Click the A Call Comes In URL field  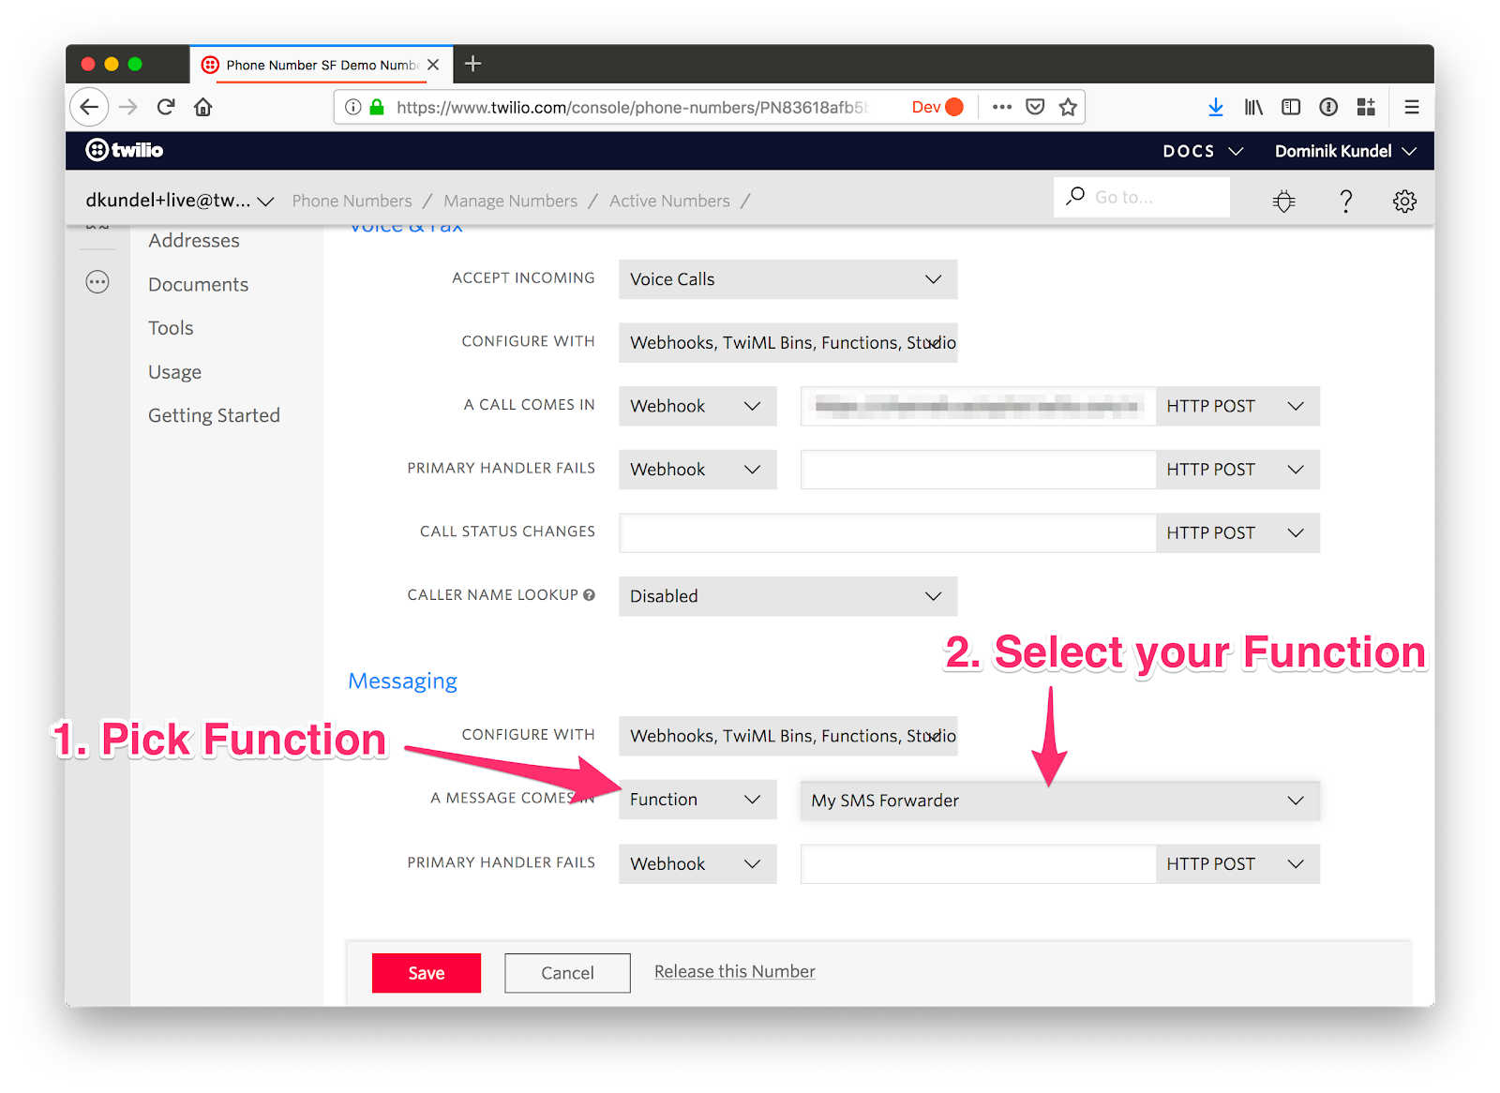point(978,406)
